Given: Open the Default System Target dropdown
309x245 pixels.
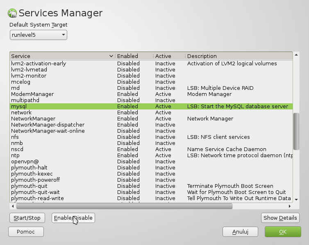Looking at the screenshot, I should point(39,35).
